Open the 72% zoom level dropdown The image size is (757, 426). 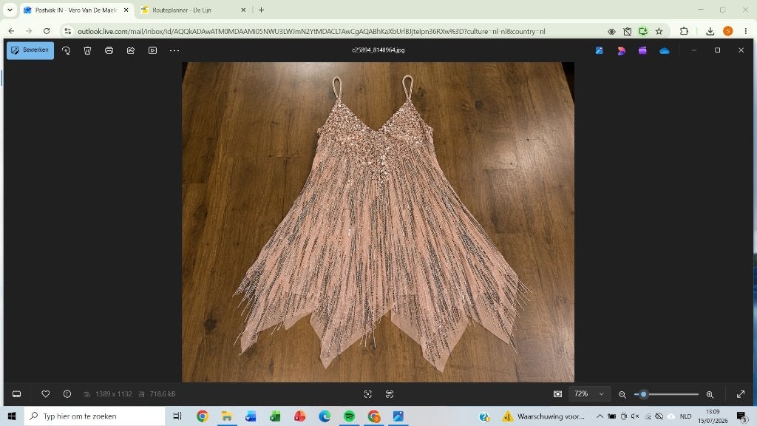click(x=589, y=394)
